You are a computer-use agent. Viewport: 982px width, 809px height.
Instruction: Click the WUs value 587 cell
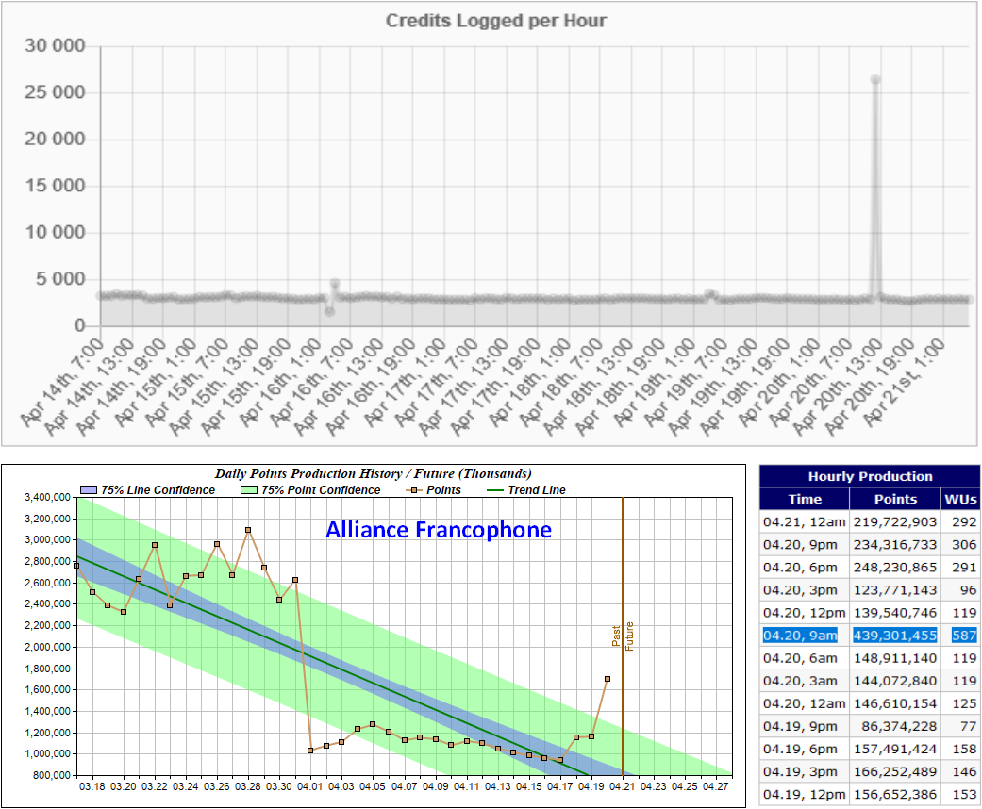coord(960,635)
